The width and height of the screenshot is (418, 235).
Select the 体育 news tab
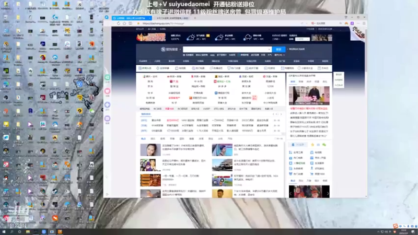click(201, 139)
